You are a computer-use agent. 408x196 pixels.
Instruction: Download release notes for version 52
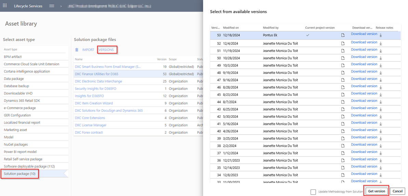381,43
